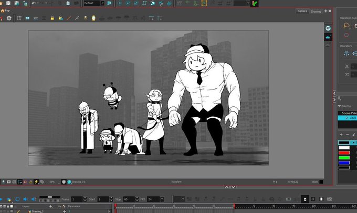Click the Stop frame field

129,199
